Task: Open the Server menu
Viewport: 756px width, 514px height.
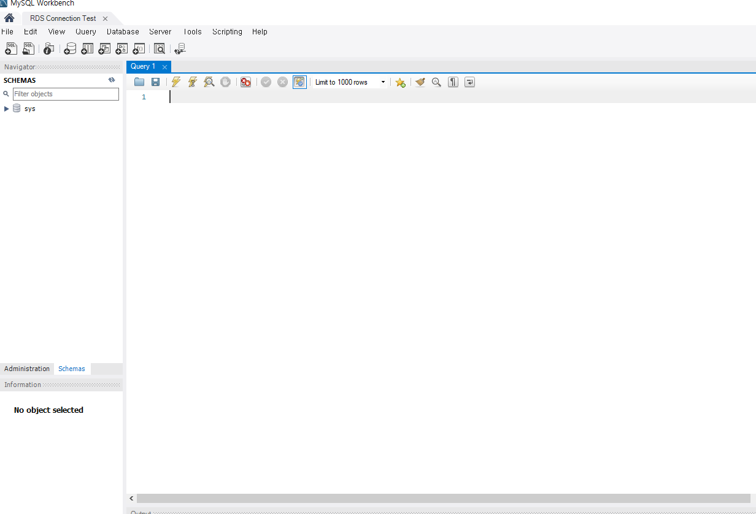Action: point(160,32)
